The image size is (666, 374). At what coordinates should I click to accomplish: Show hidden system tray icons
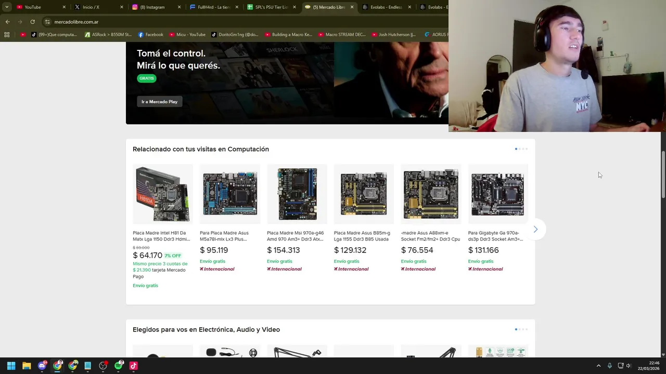598,366
